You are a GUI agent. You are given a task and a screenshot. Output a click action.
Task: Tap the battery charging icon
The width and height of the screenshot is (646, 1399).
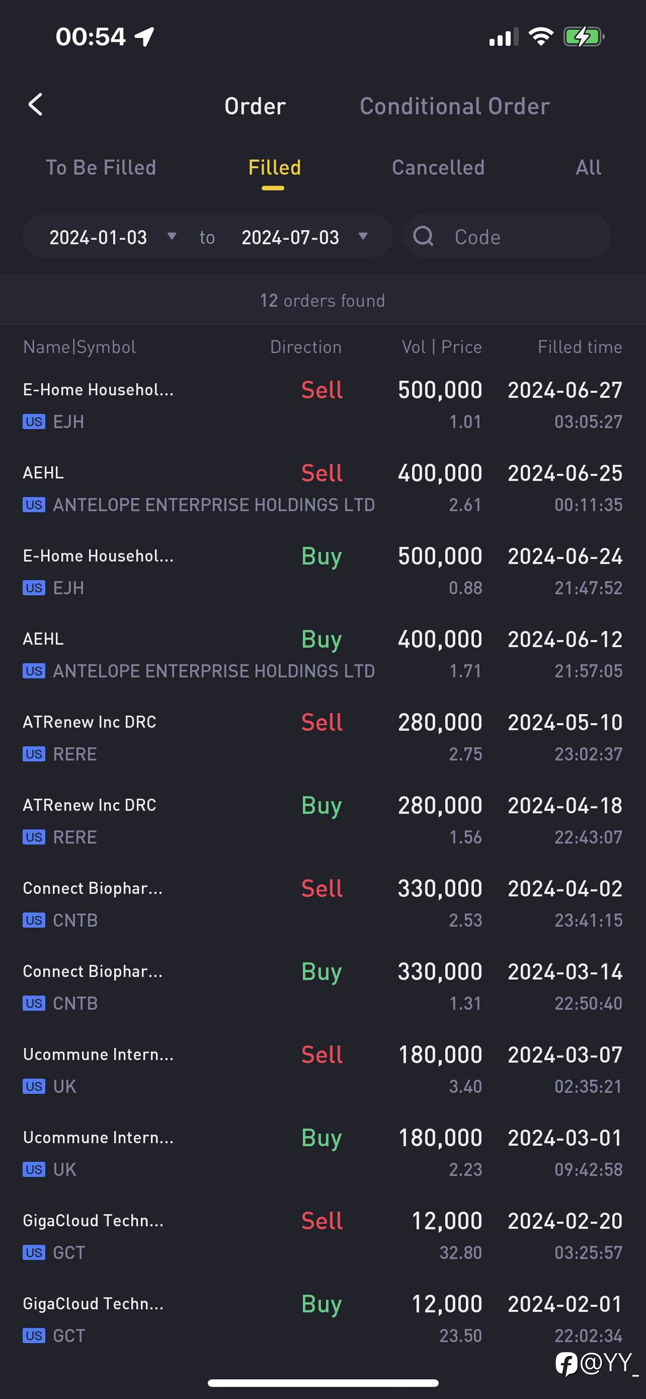[584, 37]
